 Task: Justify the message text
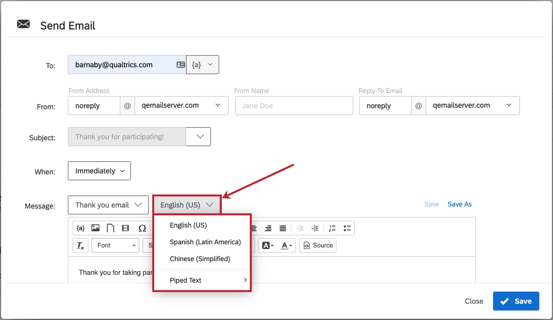(x=282, y=228)
